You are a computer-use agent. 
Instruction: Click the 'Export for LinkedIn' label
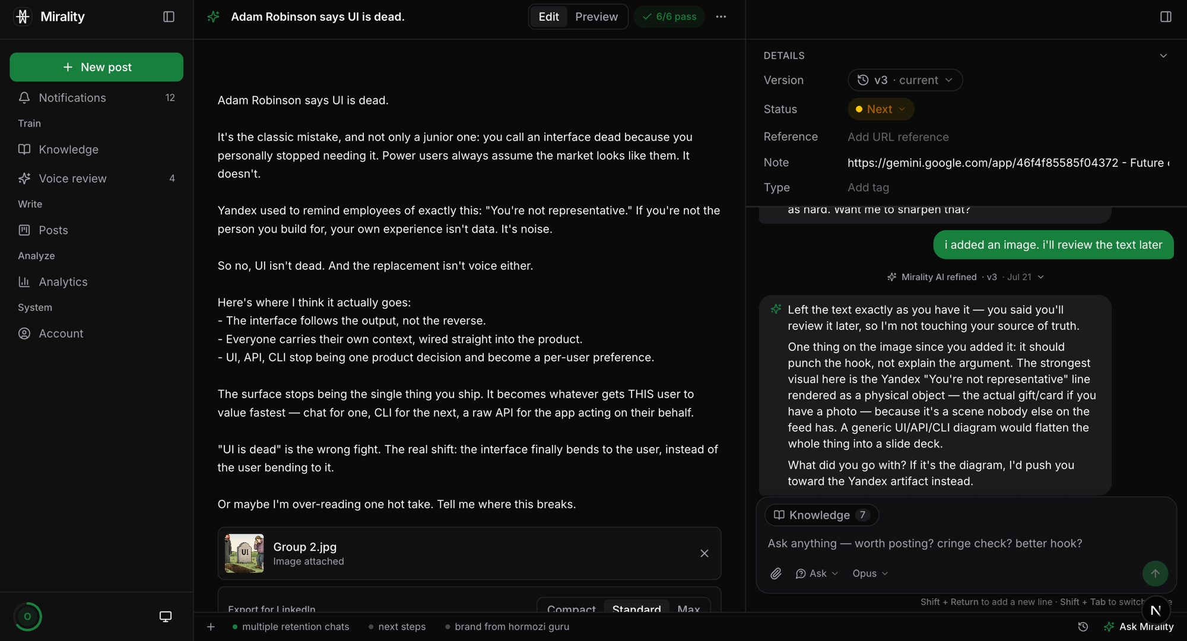(272, 609)
